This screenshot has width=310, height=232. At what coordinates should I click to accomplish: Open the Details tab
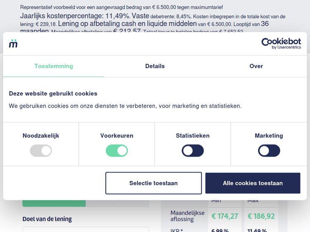[x=155, y=66]
